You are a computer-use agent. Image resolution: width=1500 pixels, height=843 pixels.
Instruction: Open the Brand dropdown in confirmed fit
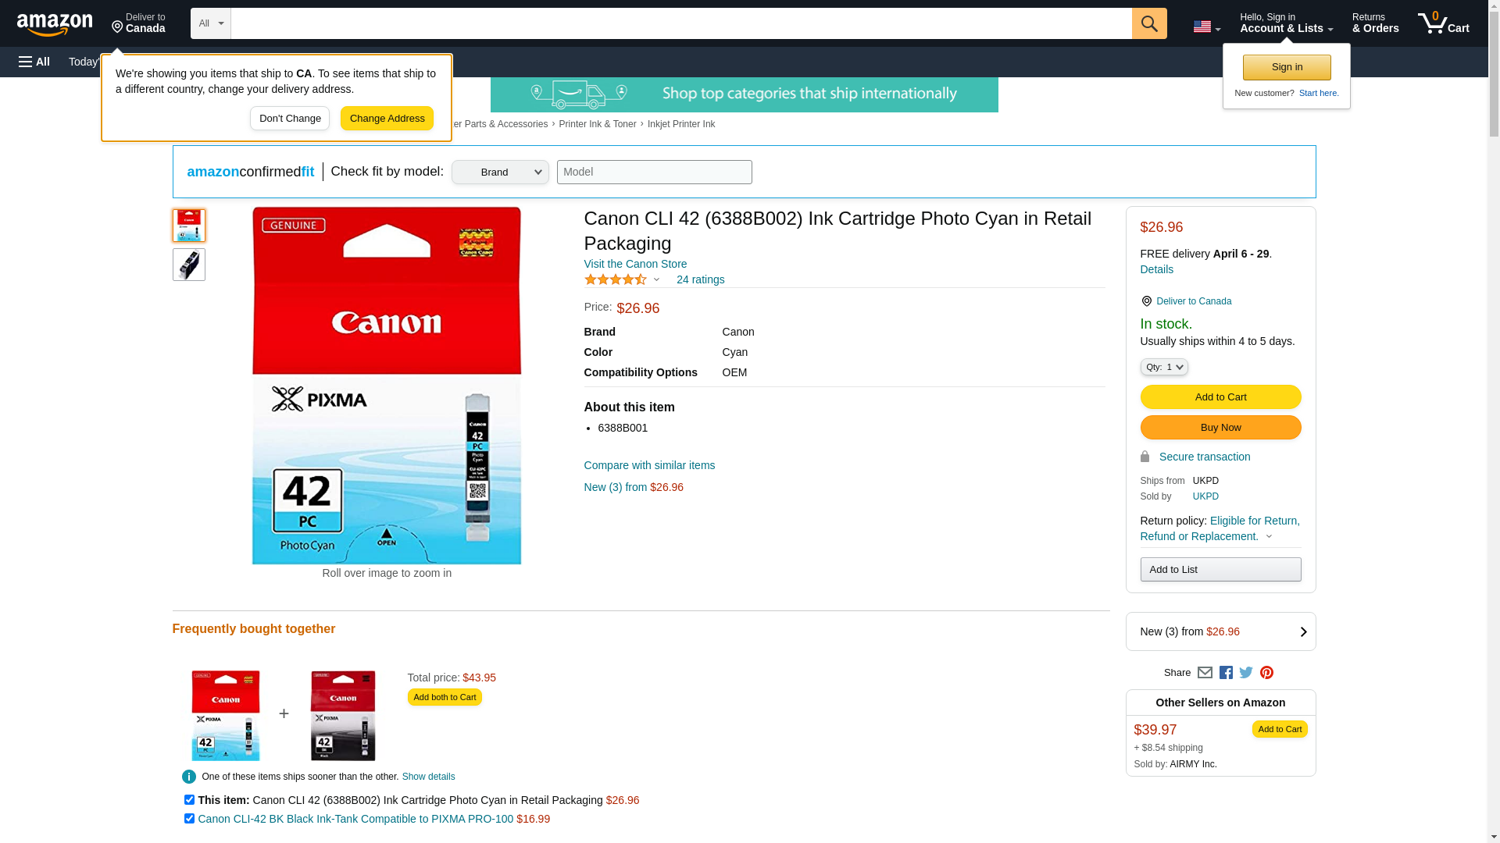point(500,172)
